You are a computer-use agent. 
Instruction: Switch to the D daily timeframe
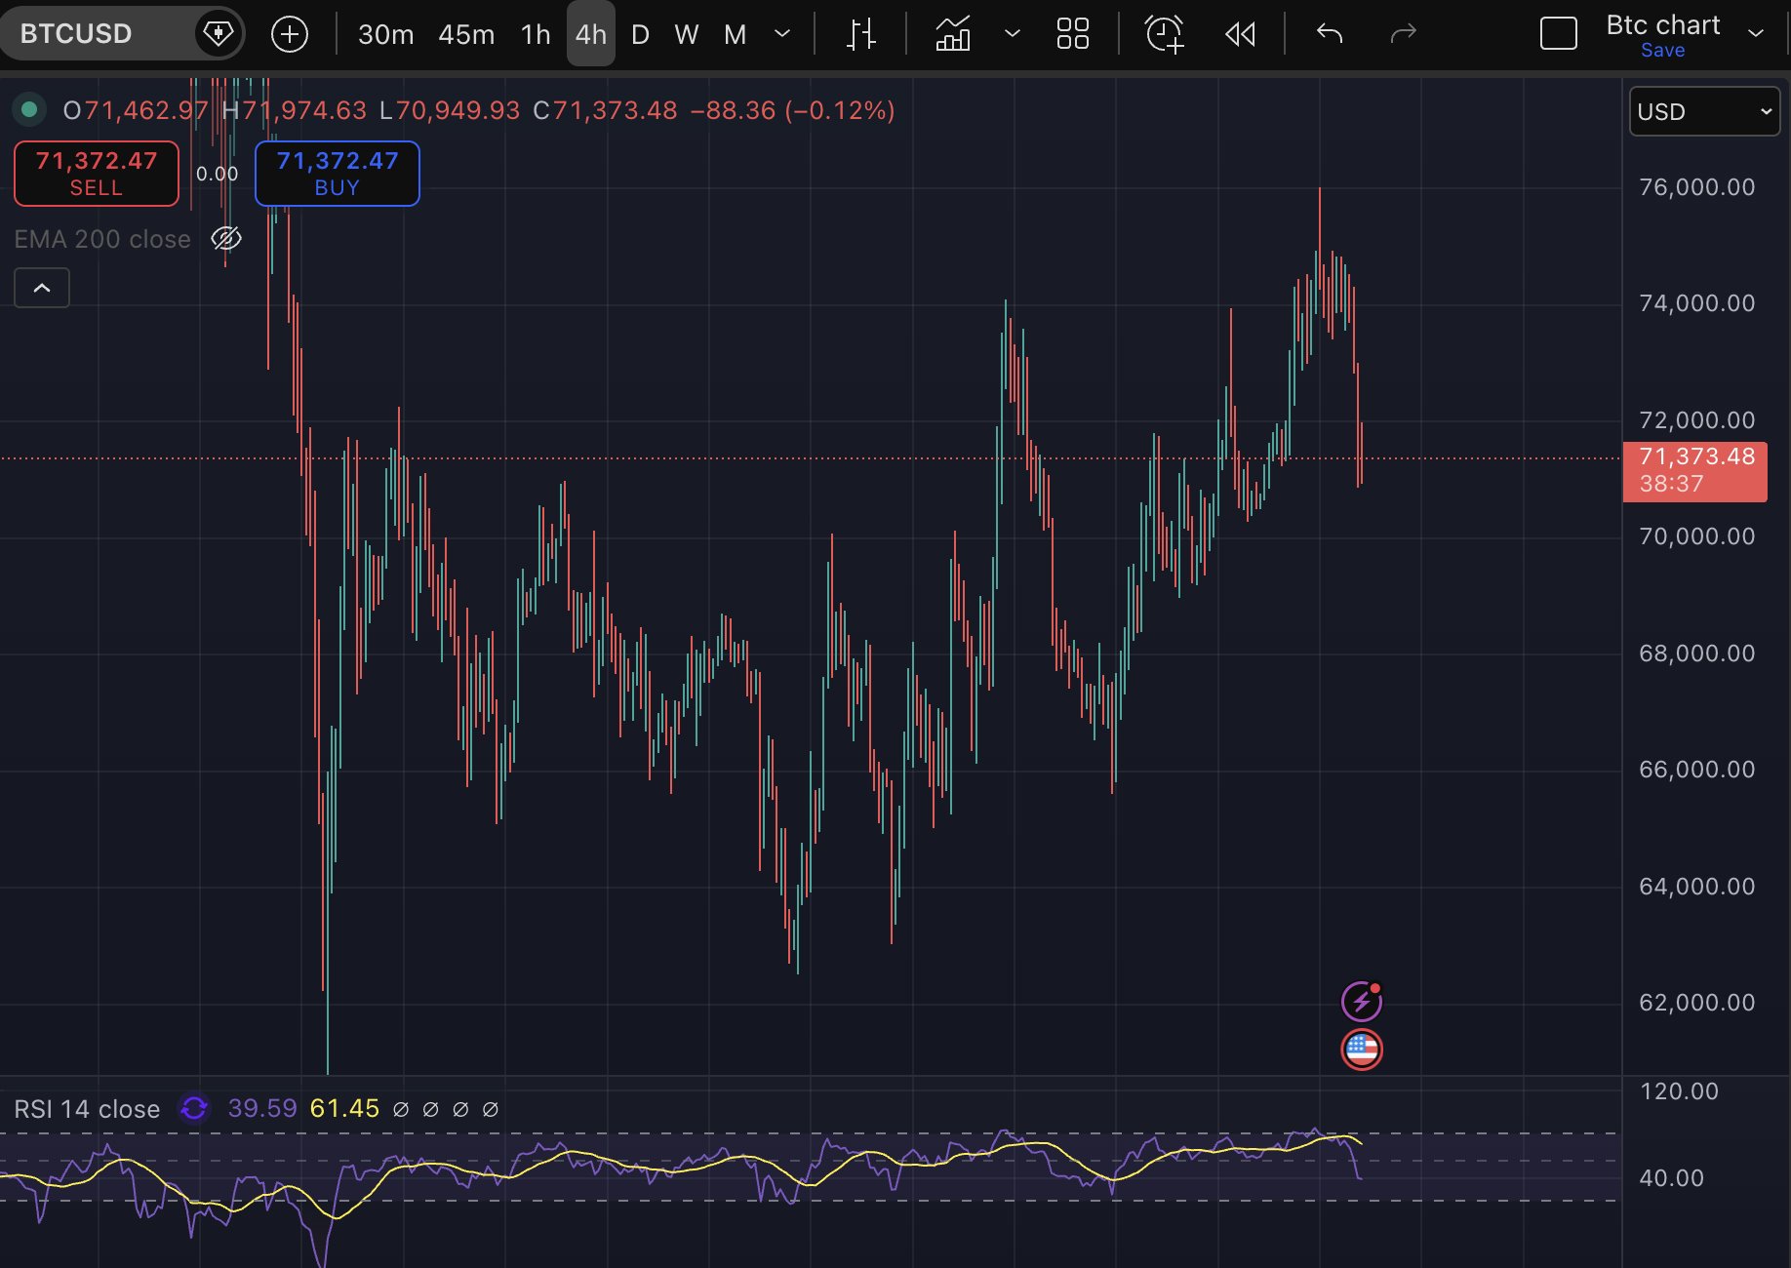[x=640, y=34]
